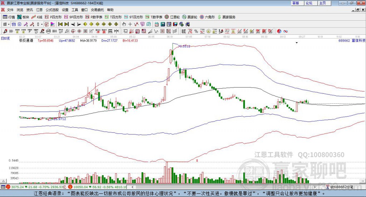Jump to the last bar icon
The width and height of the screenshot is (366, 197).
point(66,24)
